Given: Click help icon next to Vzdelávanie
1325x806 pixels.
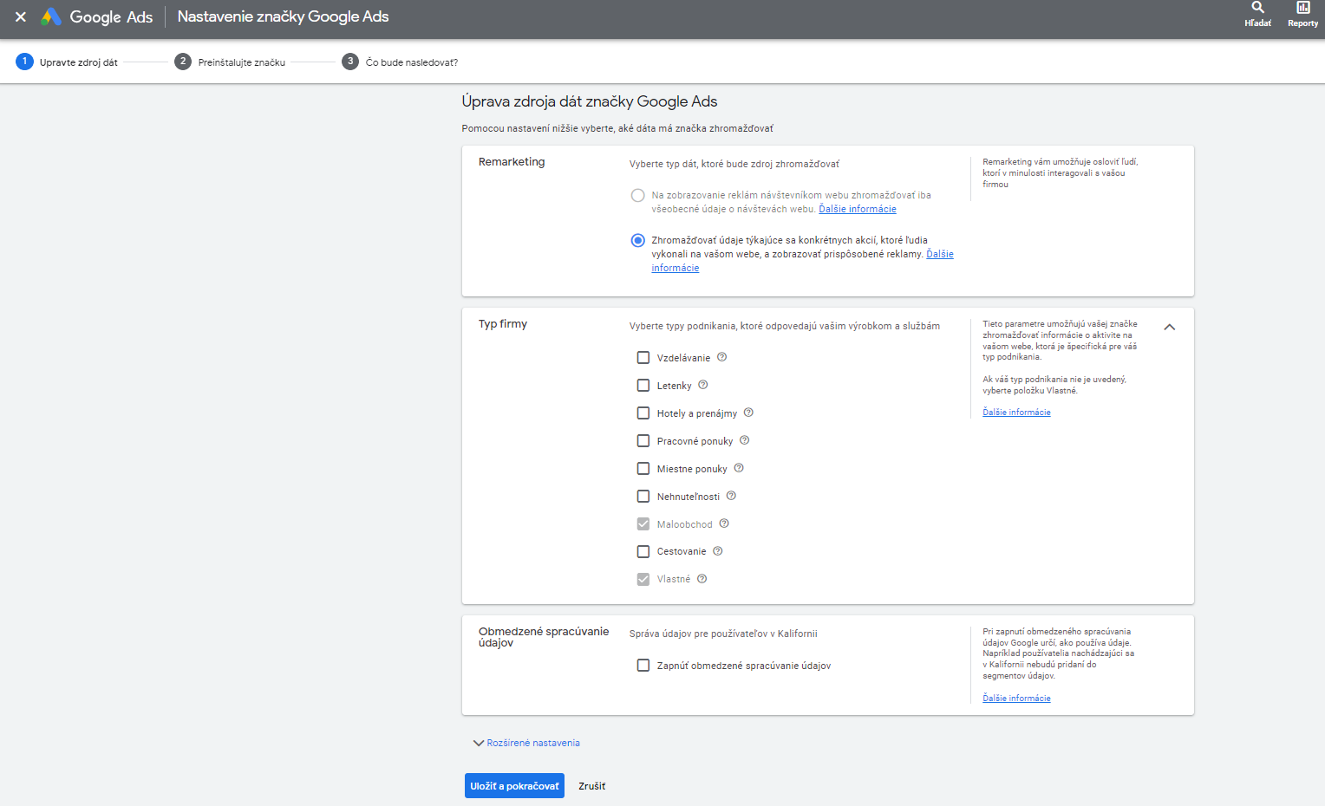Looking at the screenshot, I should point(721,357).
